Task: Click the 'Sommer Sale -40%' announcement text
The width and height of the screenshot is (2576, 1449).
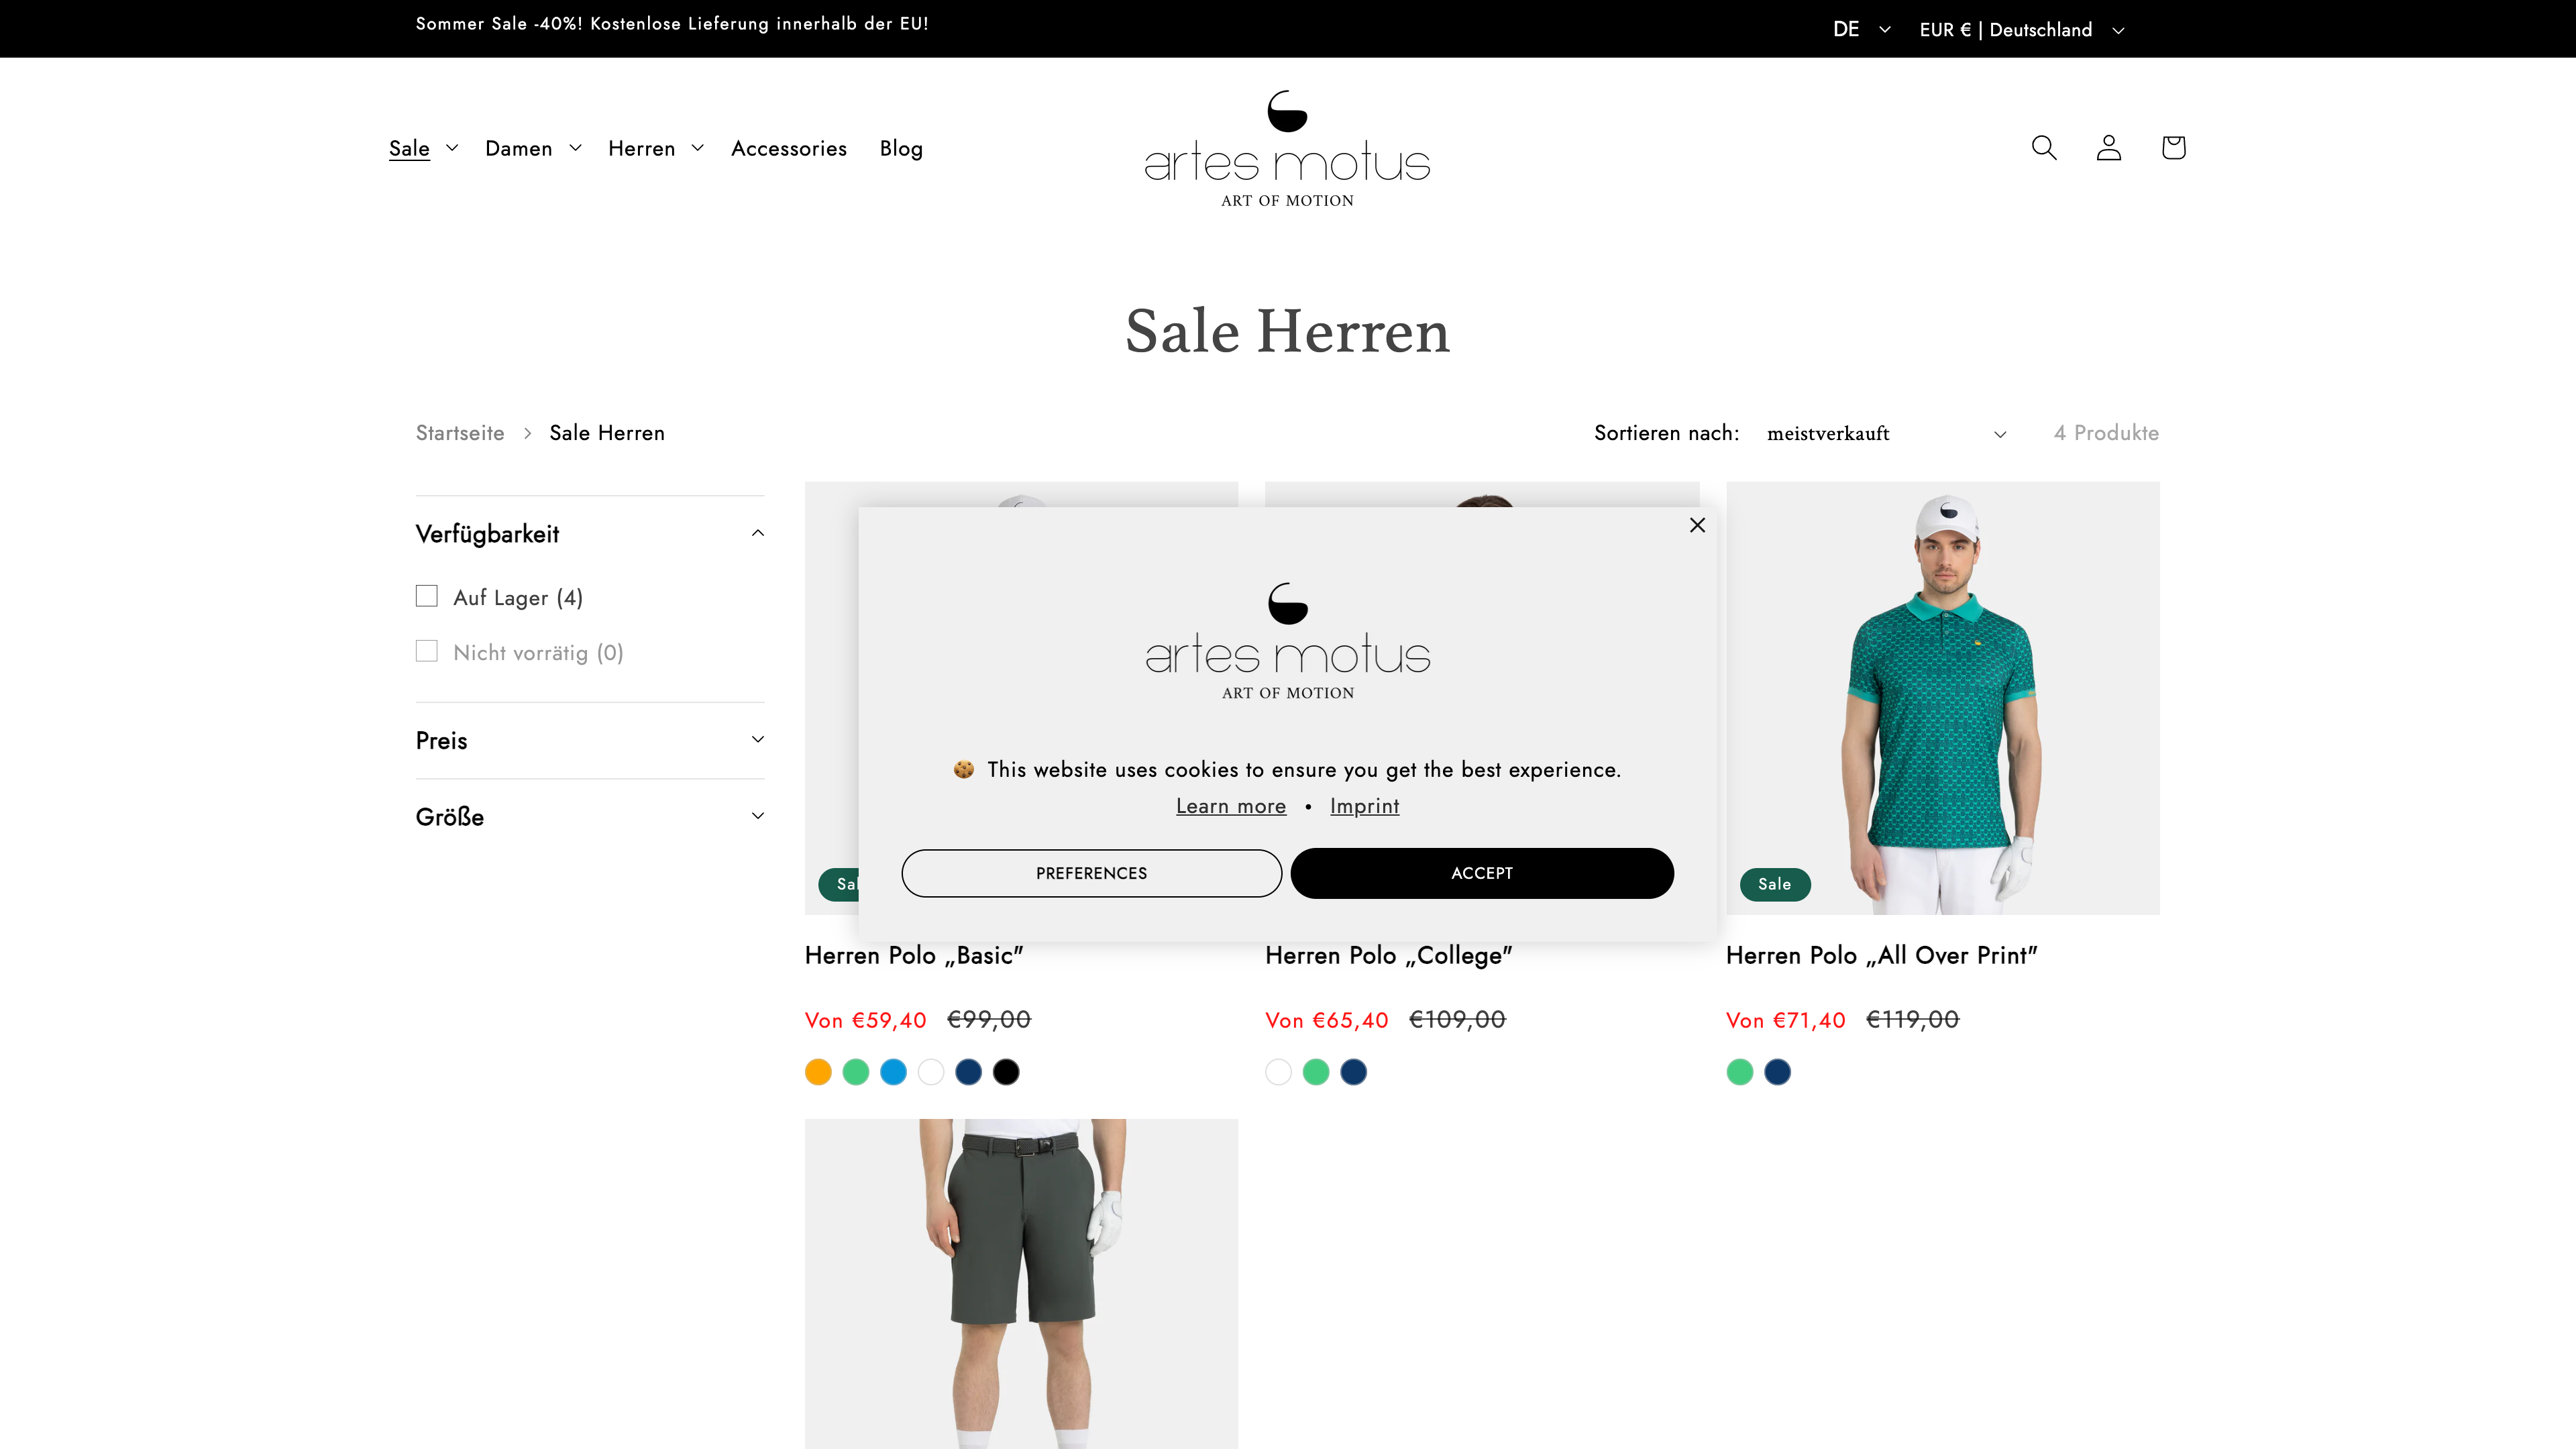Action: pos(672,24)
